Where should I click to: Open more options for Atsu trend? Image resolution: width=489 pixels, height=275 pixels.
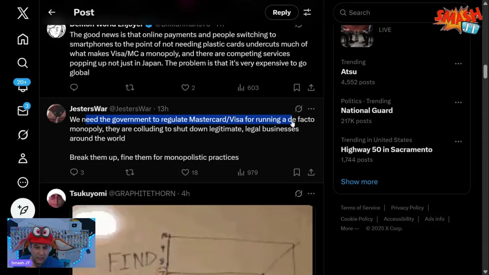tap(458, 64)
